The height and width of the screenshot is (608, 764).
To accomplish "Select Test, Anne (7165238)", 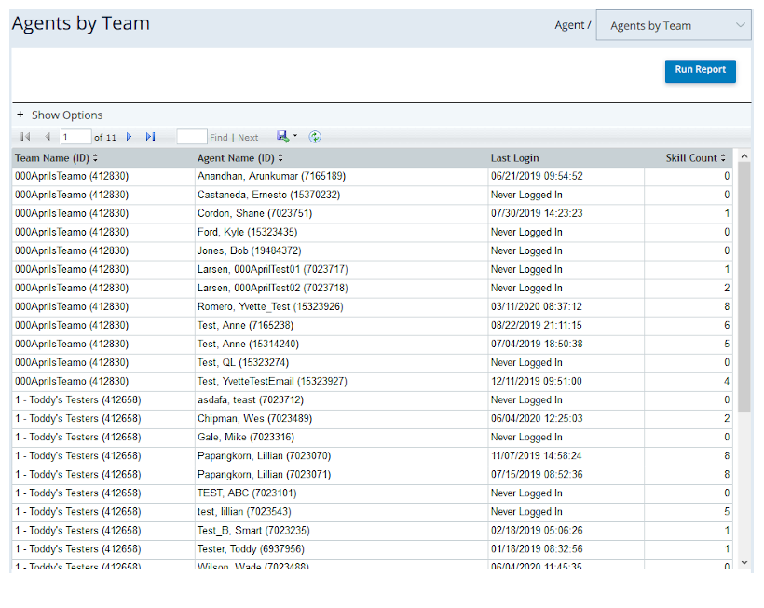I will pos(245,325).
